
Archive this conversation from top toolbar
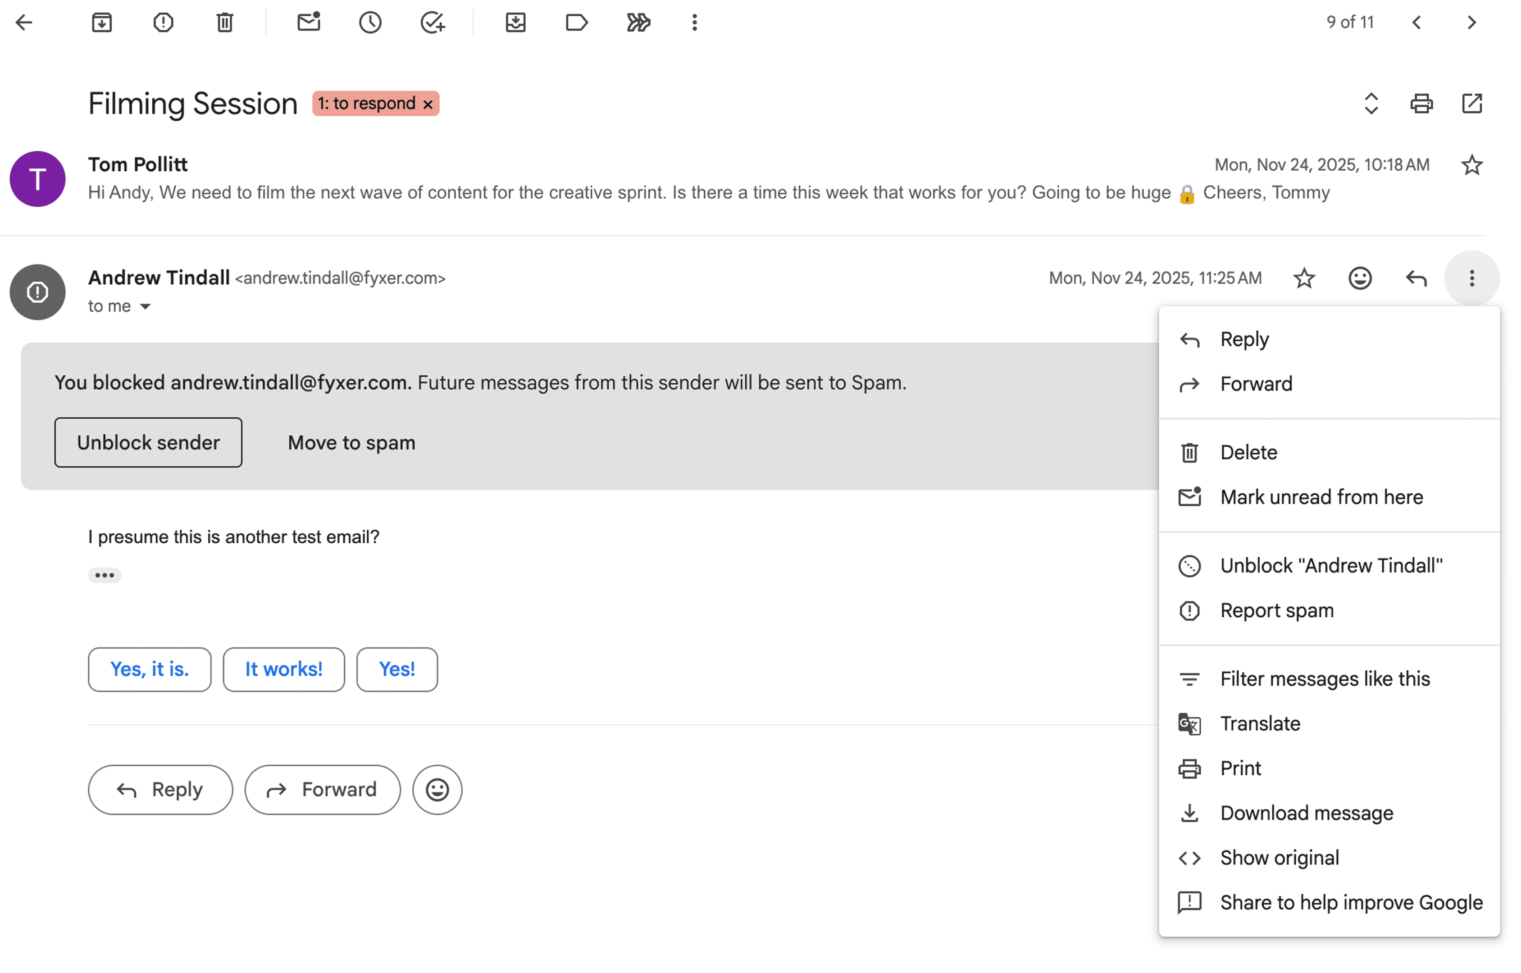[102, 23]
